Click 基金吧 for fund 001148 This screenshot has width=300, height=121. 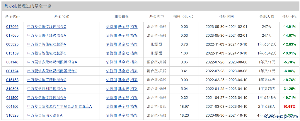point(123,62)
